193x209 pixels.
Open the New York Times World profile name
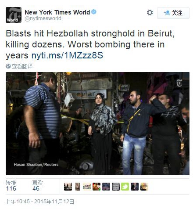(x=57, y=12)
